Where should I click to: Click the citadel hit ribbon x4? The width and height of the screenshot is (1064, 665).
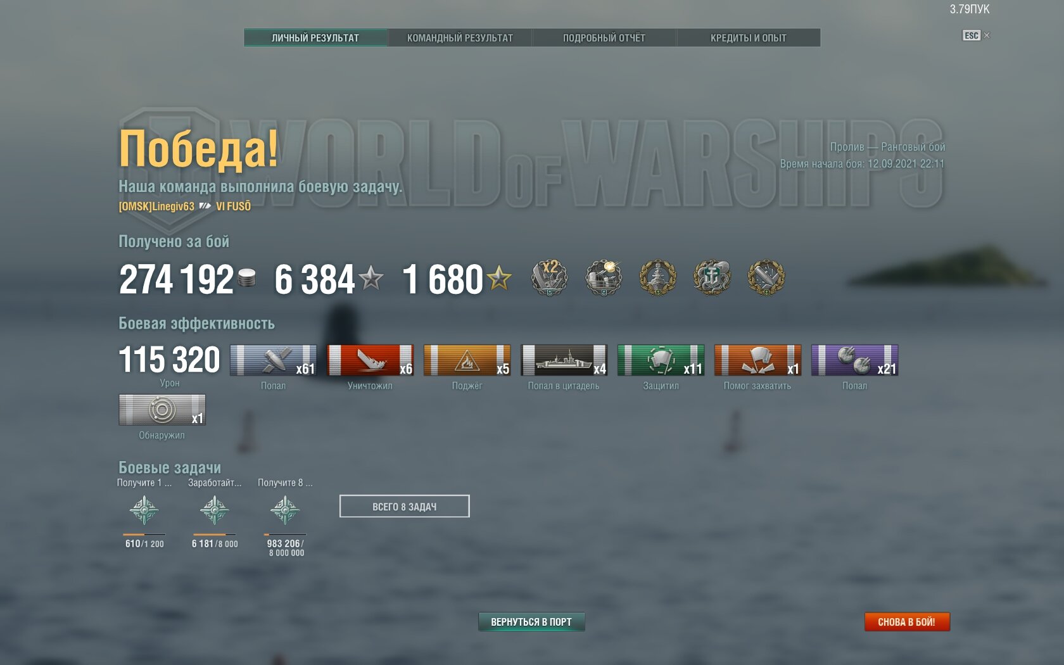[564, 360]
